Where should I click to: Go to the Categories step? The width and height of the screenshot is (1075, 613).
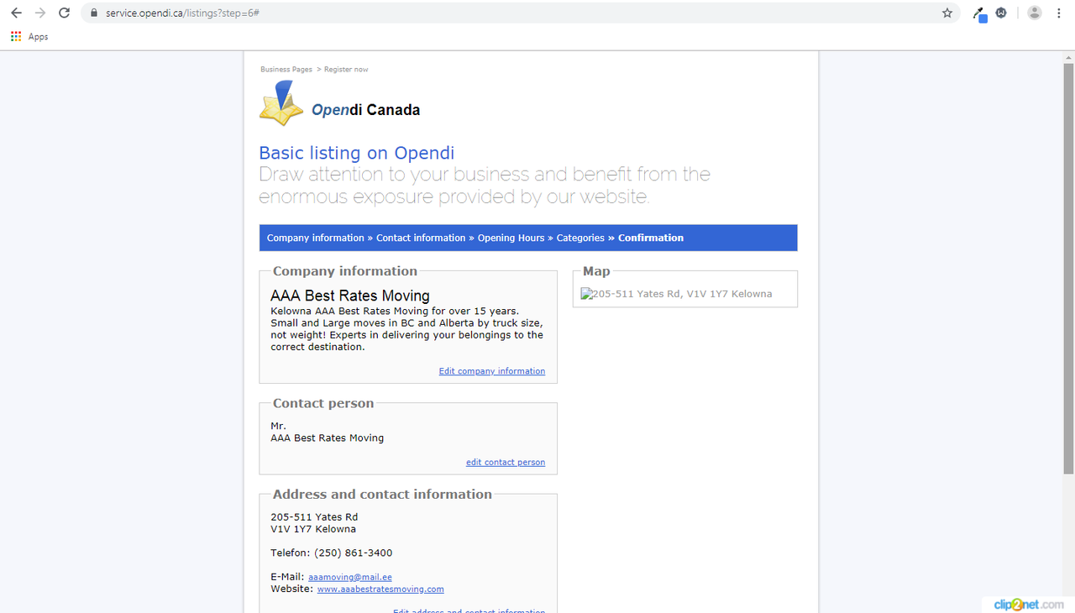coord(580,238)
